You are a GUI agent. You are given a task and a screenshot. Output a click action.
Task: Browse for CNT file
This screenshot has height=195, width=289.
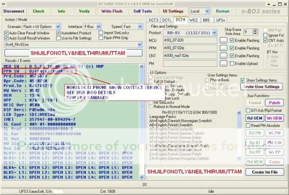click(x=224, y=56)
